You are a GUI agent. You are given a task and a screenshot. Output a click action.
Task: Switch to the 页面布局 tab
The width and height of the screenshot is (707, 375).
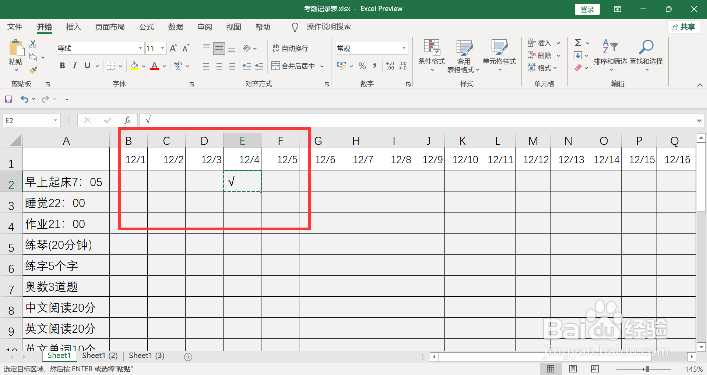tap(110, 27)
